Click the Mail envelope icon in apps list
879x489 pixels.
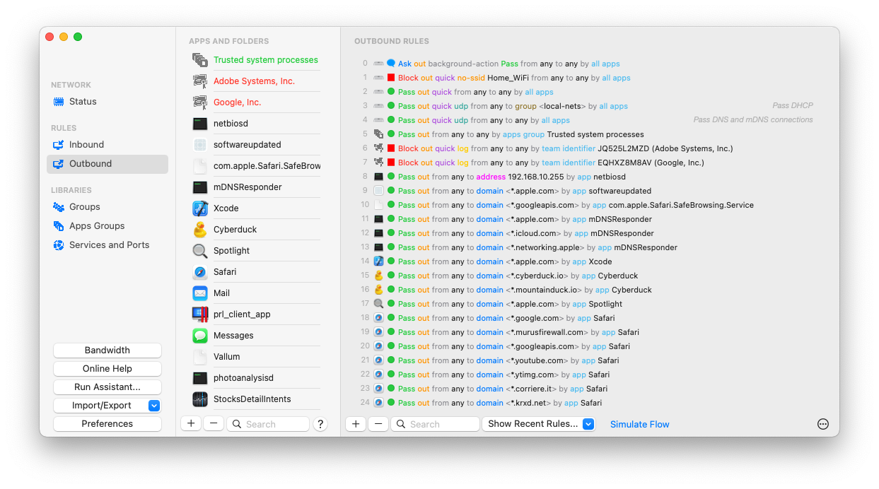(200, 293)
